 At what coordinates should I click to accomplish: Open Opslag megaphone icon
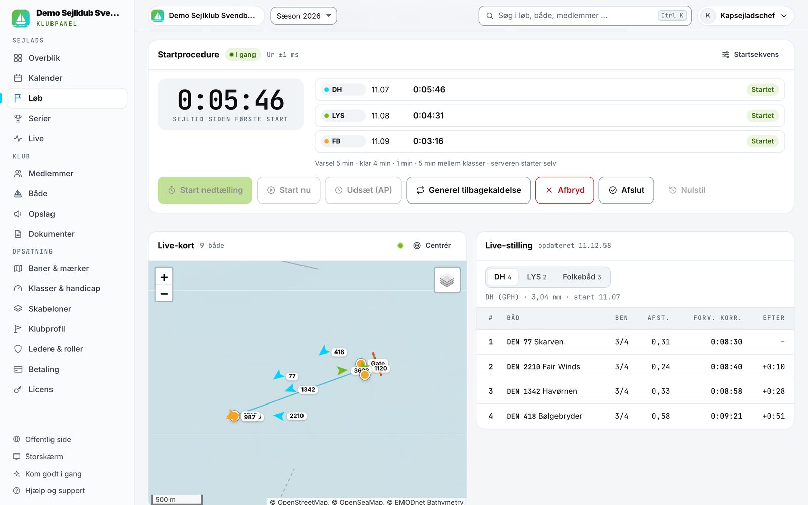[18, 214]
